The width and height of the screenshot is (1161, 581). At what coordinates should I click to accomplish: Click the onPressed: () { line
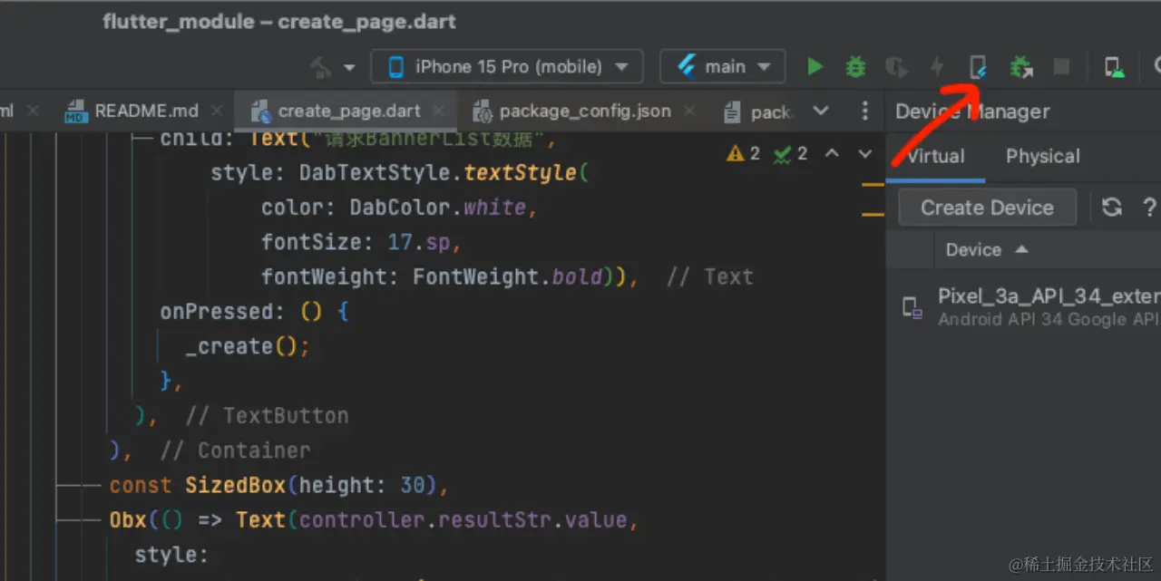click(x=254, y=311)
